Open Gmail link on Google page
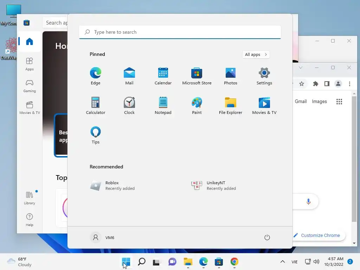Screen dimensions: 360x270 pyautogui.click(x=301, y=101)
